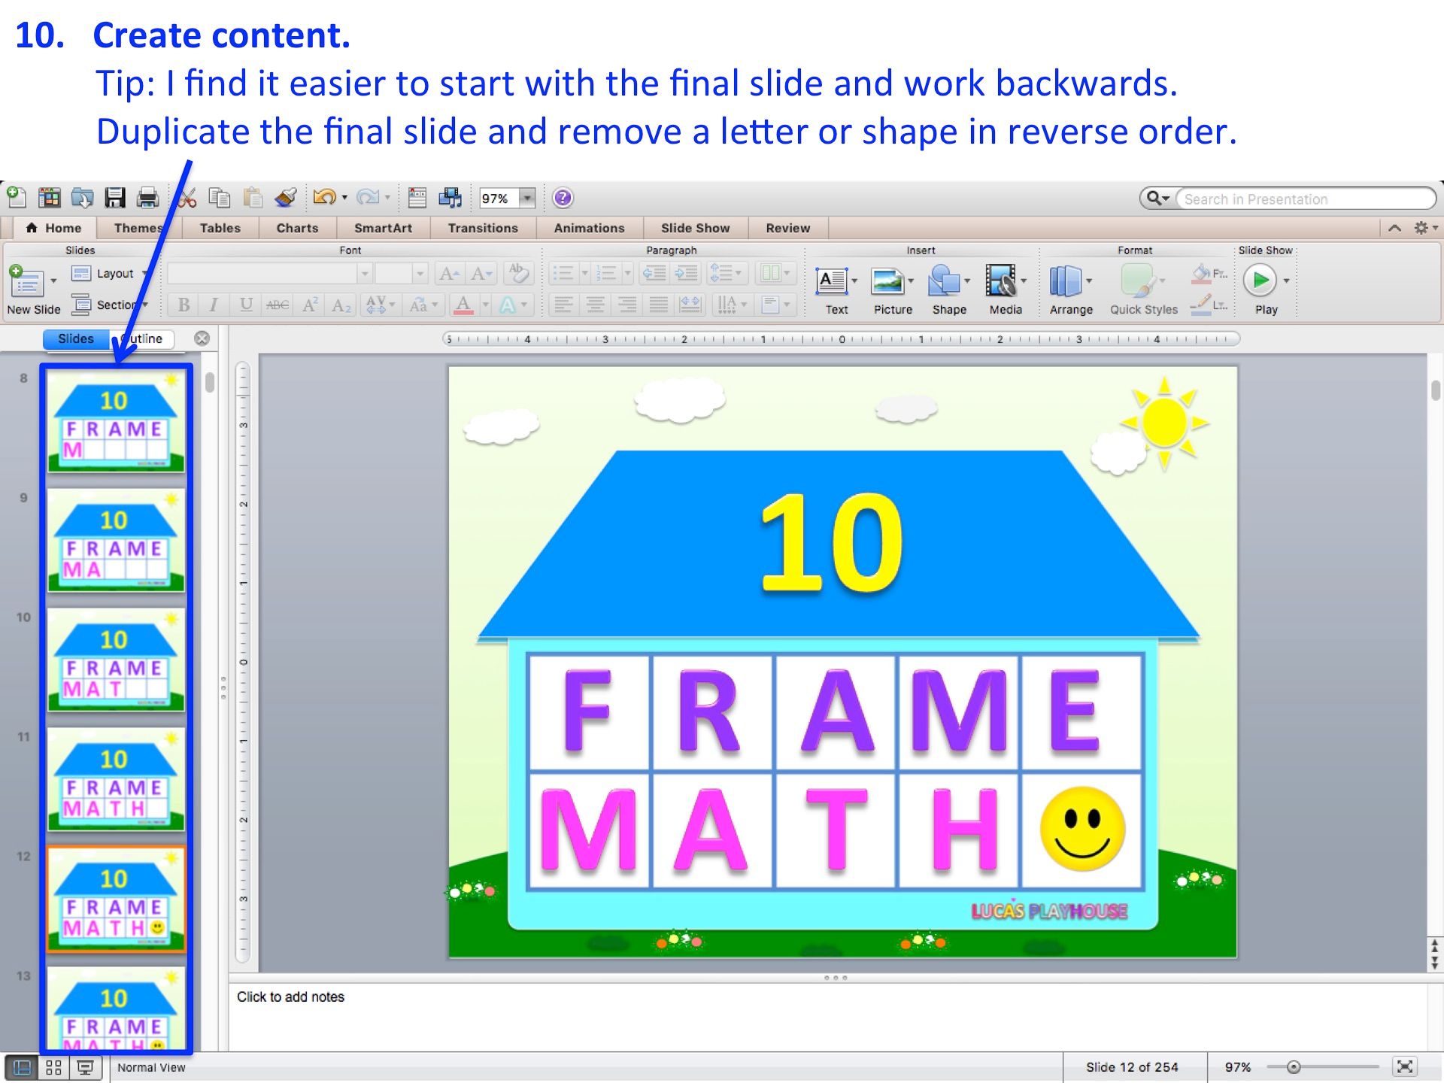The height and width of the screenshot is (1083, 1444).
Task: Apply bold formatting
Action: pos(183,305)
